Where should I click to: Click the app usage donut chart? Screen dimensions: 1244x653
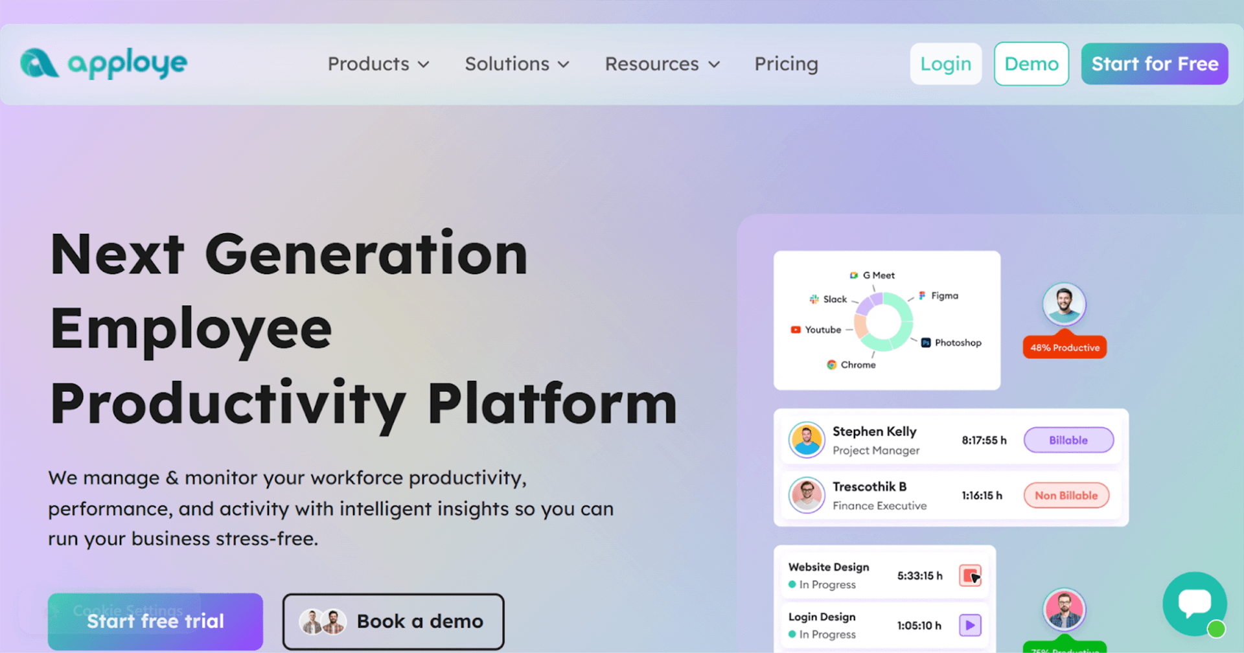883,321
